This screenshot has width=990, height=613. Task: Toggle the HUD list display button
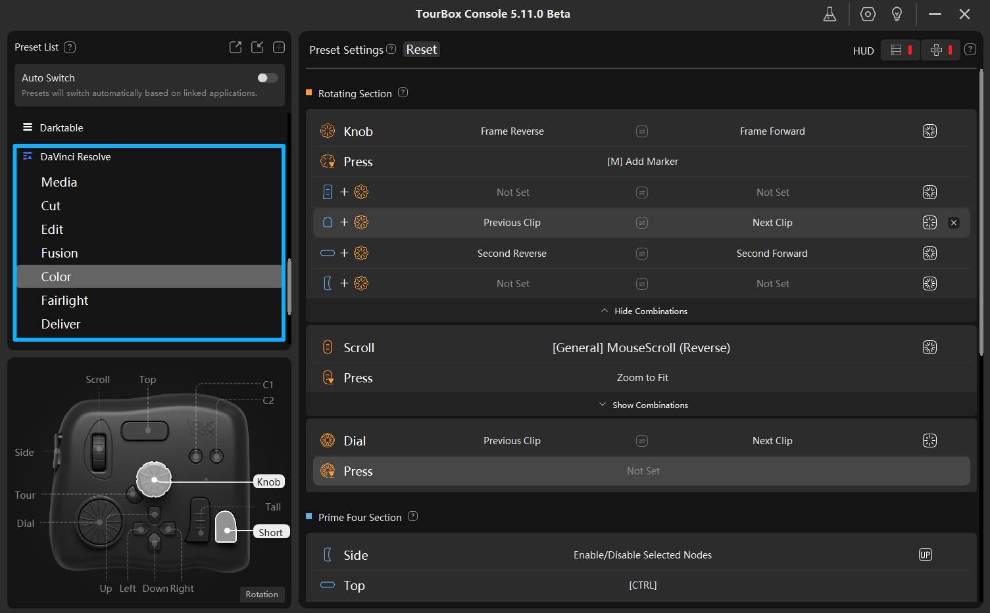[900, 49]
